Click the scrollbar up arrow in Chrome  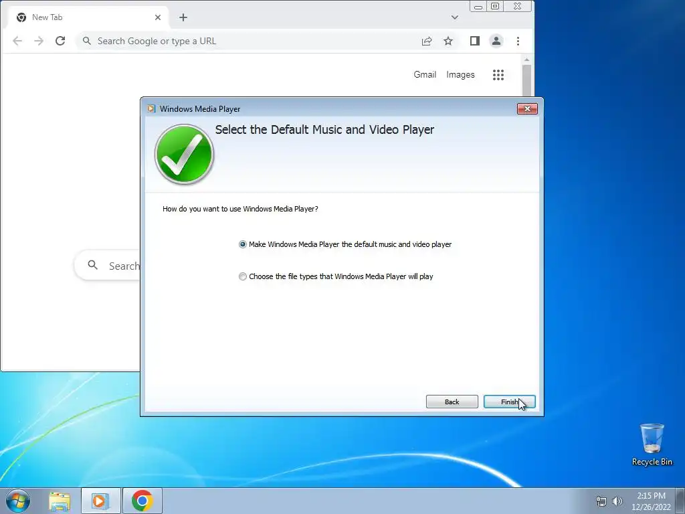pos(527,60)
